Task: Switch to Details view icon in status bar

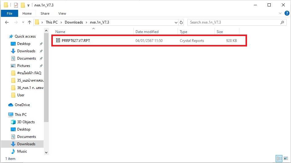Action: click(x=279, y=158)
